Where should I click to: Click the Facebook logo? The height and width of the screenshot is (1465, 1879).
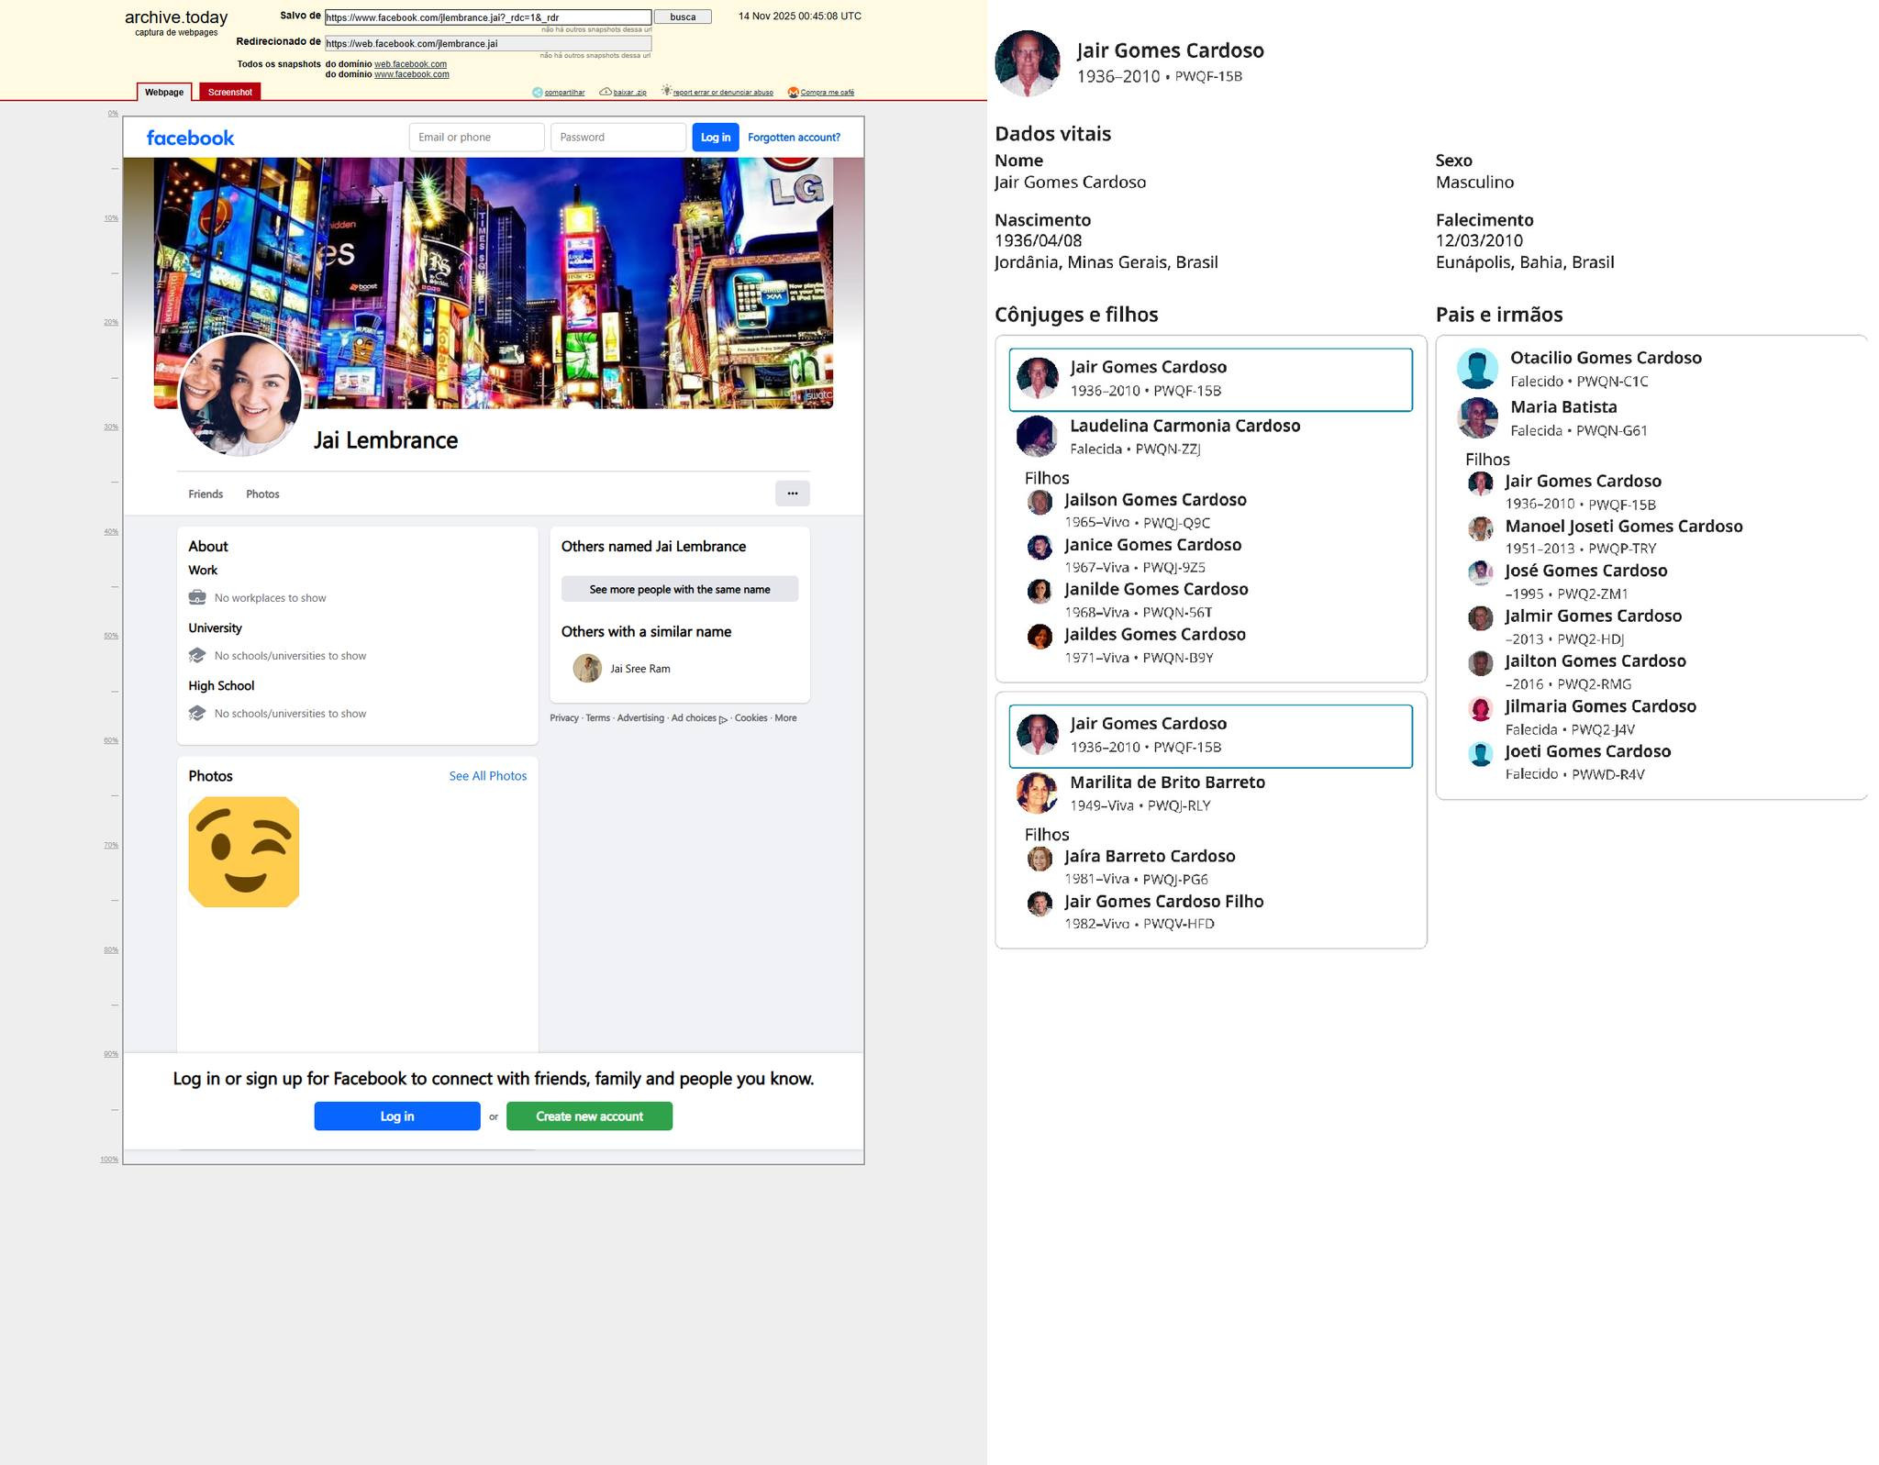190,138
